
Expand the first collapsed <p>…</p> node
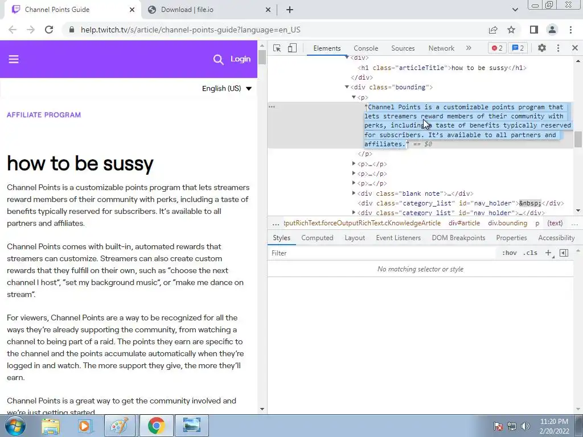[x=354, y=163]
